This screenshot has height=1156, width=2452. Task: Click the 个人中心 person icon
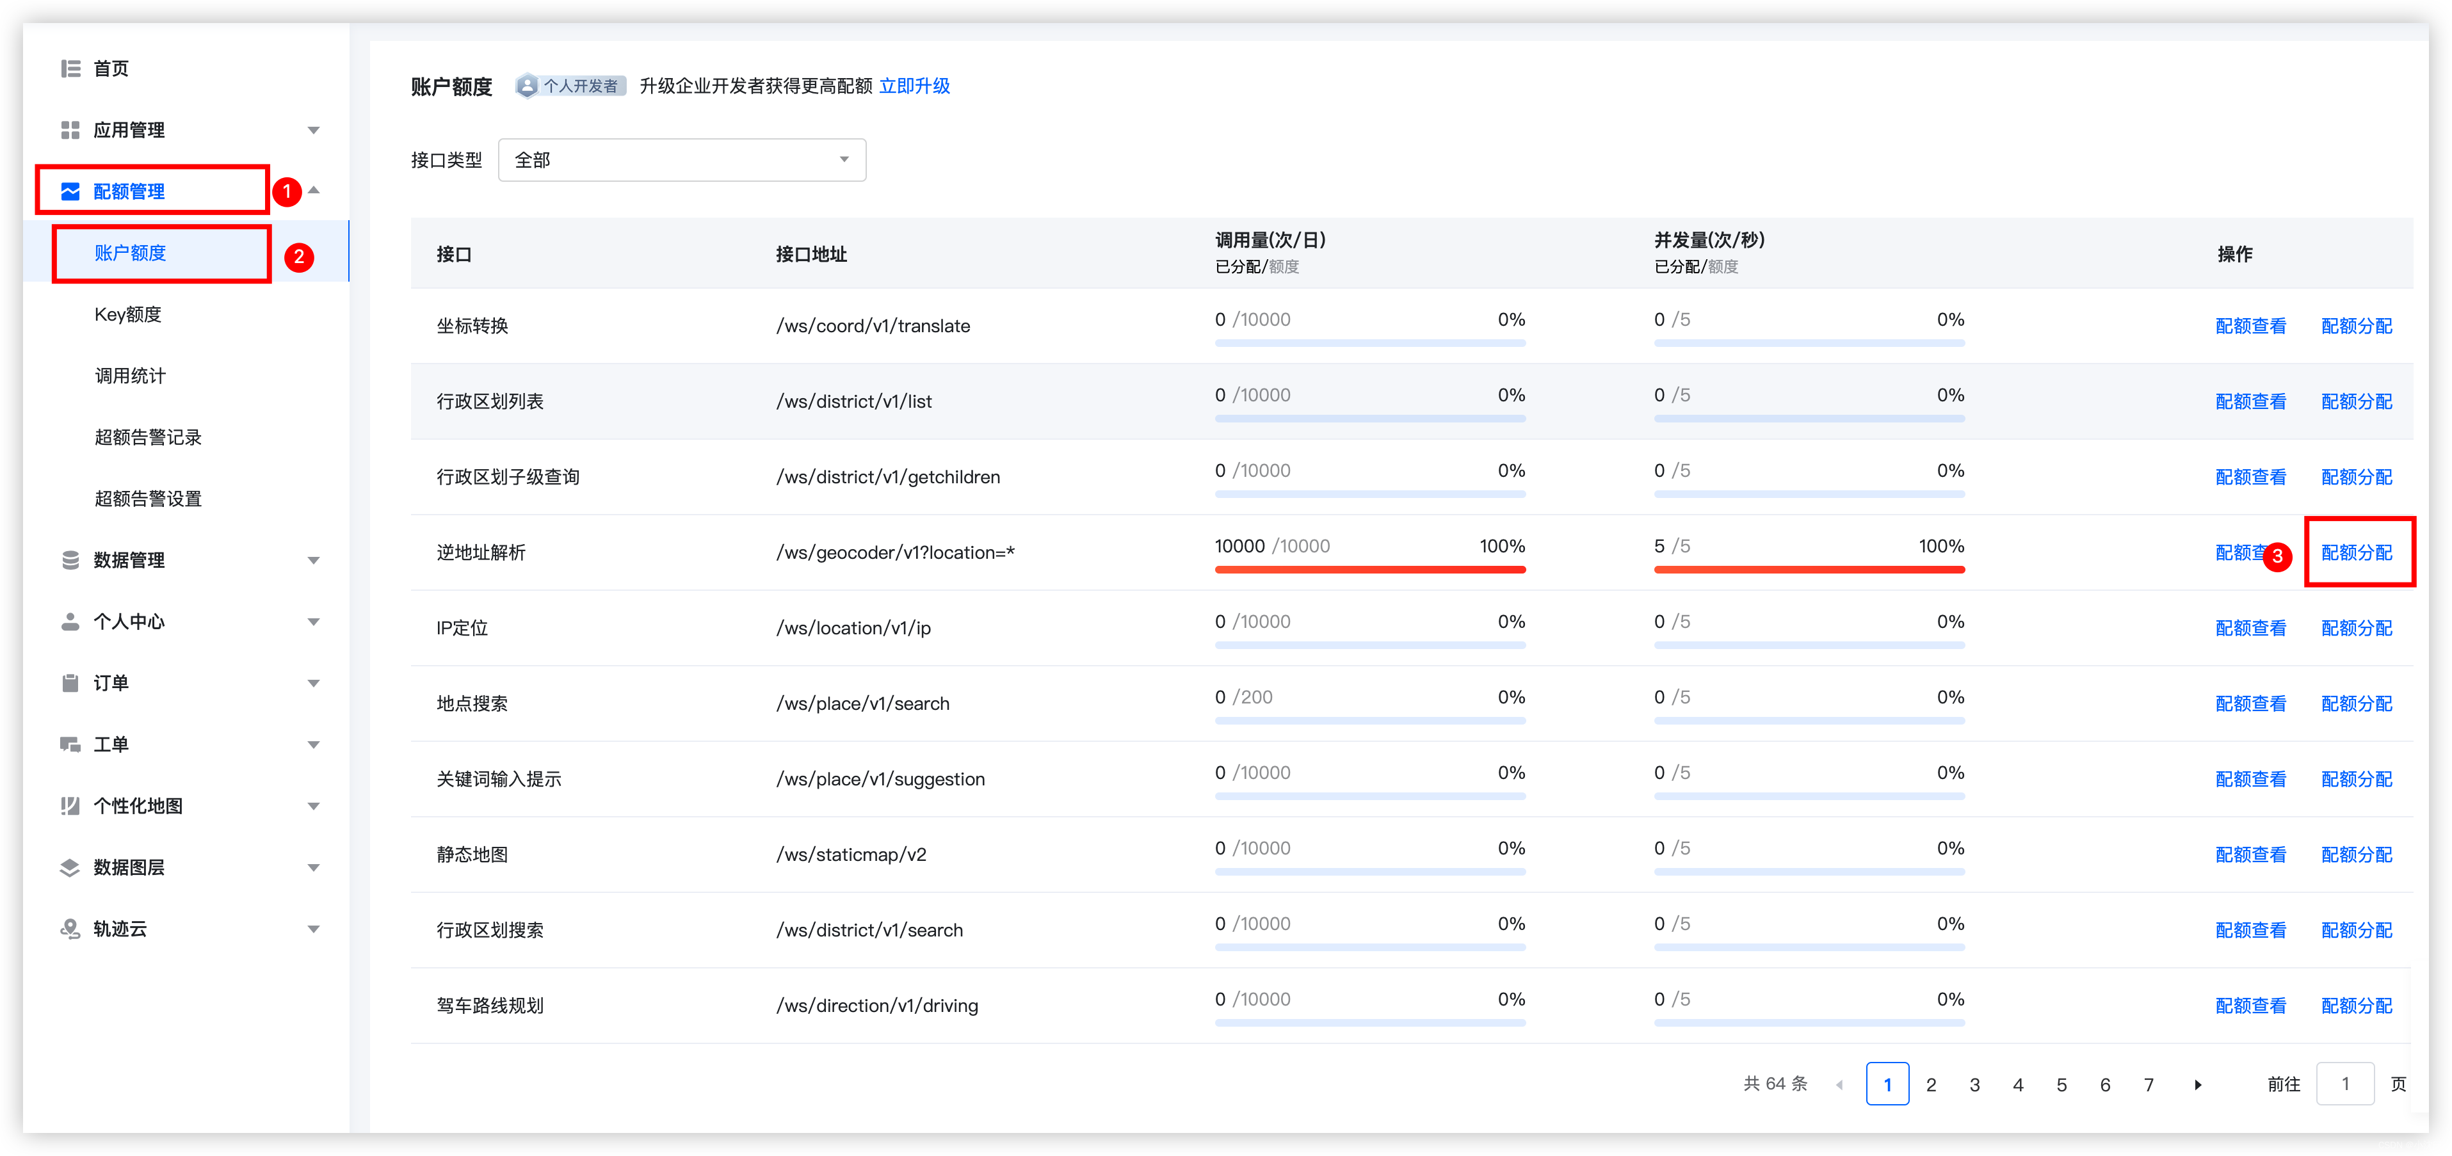70,622
